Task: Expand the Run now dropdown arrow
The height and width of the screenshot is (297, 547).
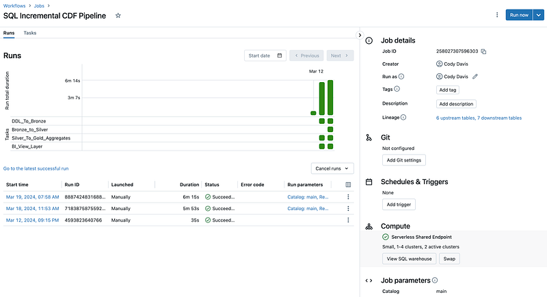Action: (539, 15)
